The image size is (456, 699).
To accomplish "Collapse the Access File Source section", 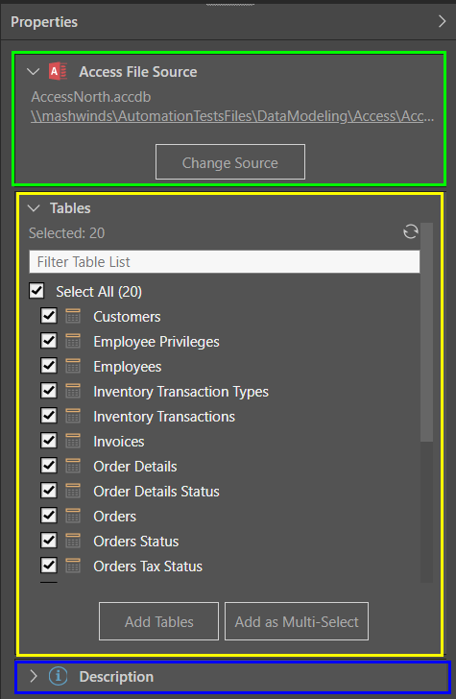I will point(34,71).
